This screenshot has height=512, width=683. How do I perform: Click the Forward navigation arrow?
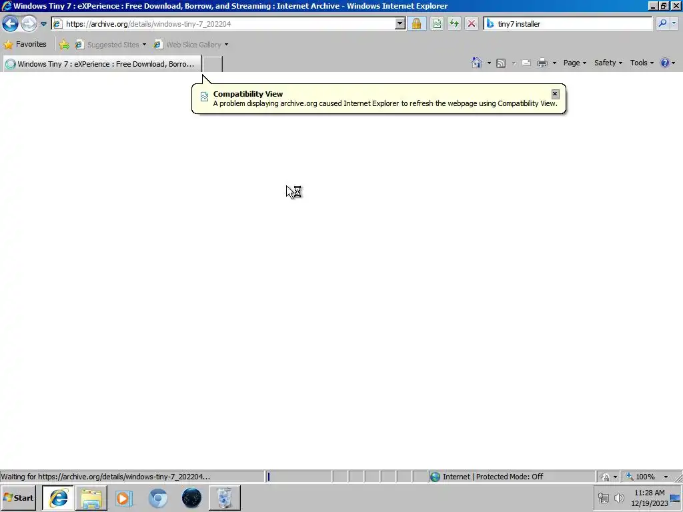(x=29, y=23)
